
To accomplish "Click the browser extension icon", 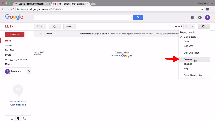I will click(207, 9).
